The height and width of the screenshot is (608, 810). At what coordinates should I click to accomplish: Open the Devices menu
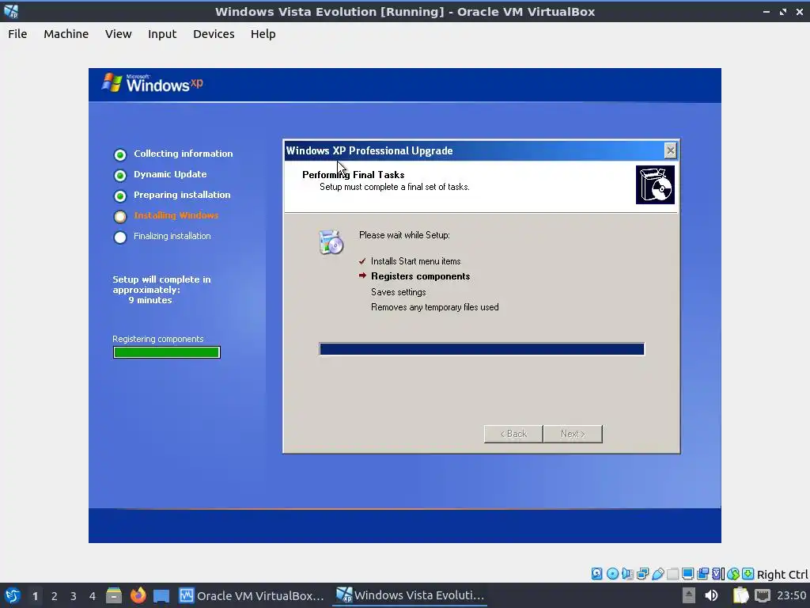click(214, 33)
